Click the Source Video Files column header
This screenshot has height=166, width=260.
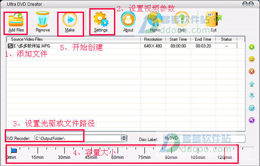click(x=74, y=39)
